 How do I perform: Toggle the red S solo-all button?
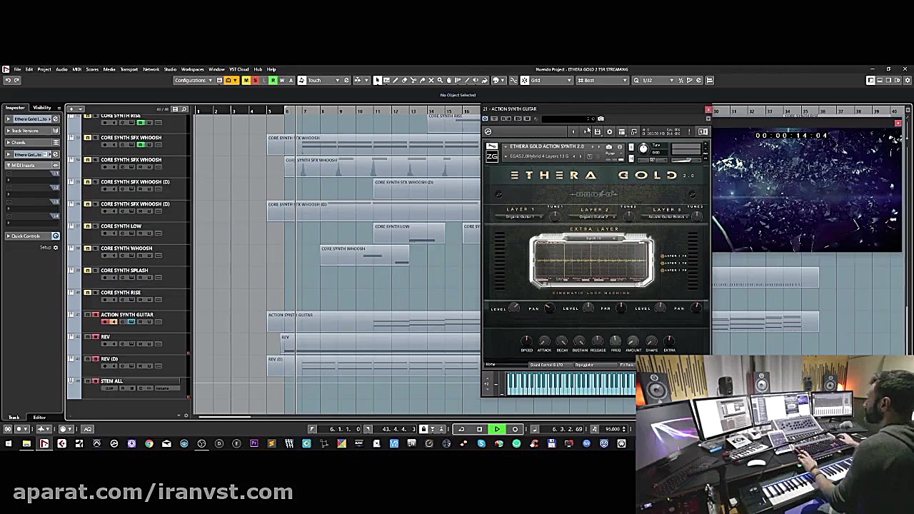(x=255, y=80)
